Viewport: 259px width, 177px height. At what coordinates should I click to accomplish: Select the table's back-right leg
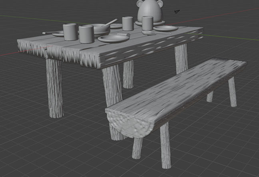(181, 58)
